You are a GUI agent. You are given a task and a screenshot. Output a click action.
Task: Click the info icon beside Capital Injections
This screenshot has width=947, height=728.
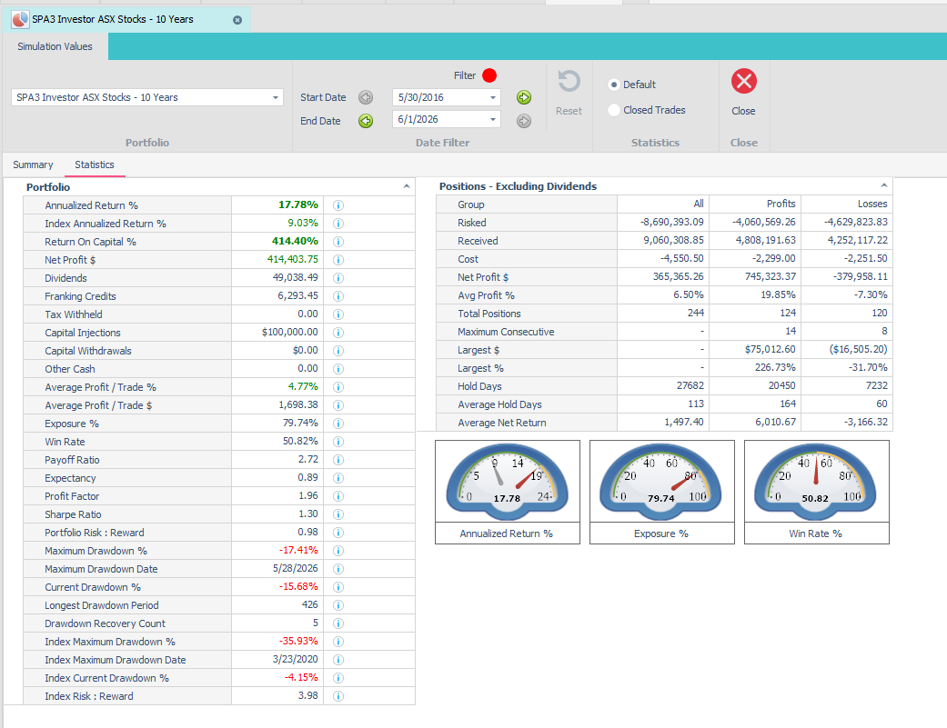[338, 333]
